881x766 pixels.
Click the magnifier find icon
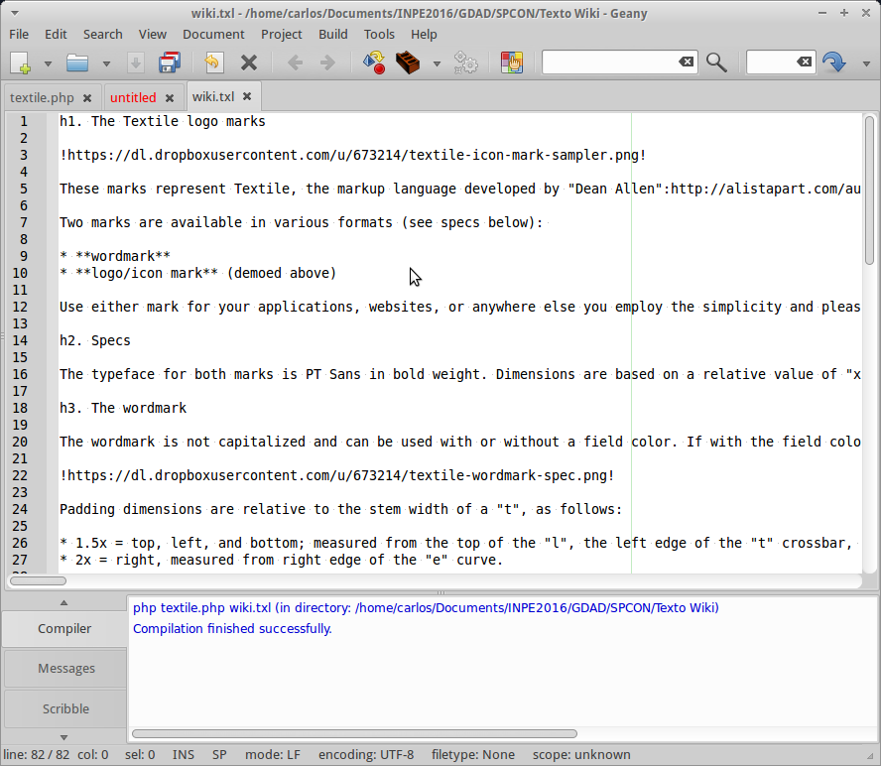click(x=716, y=63)
